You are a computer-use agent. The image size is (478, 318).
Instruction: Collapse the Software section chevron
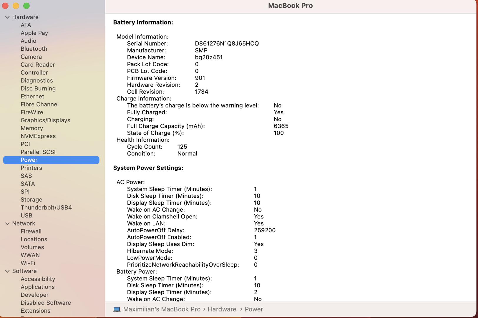click(x=7, y=271)
